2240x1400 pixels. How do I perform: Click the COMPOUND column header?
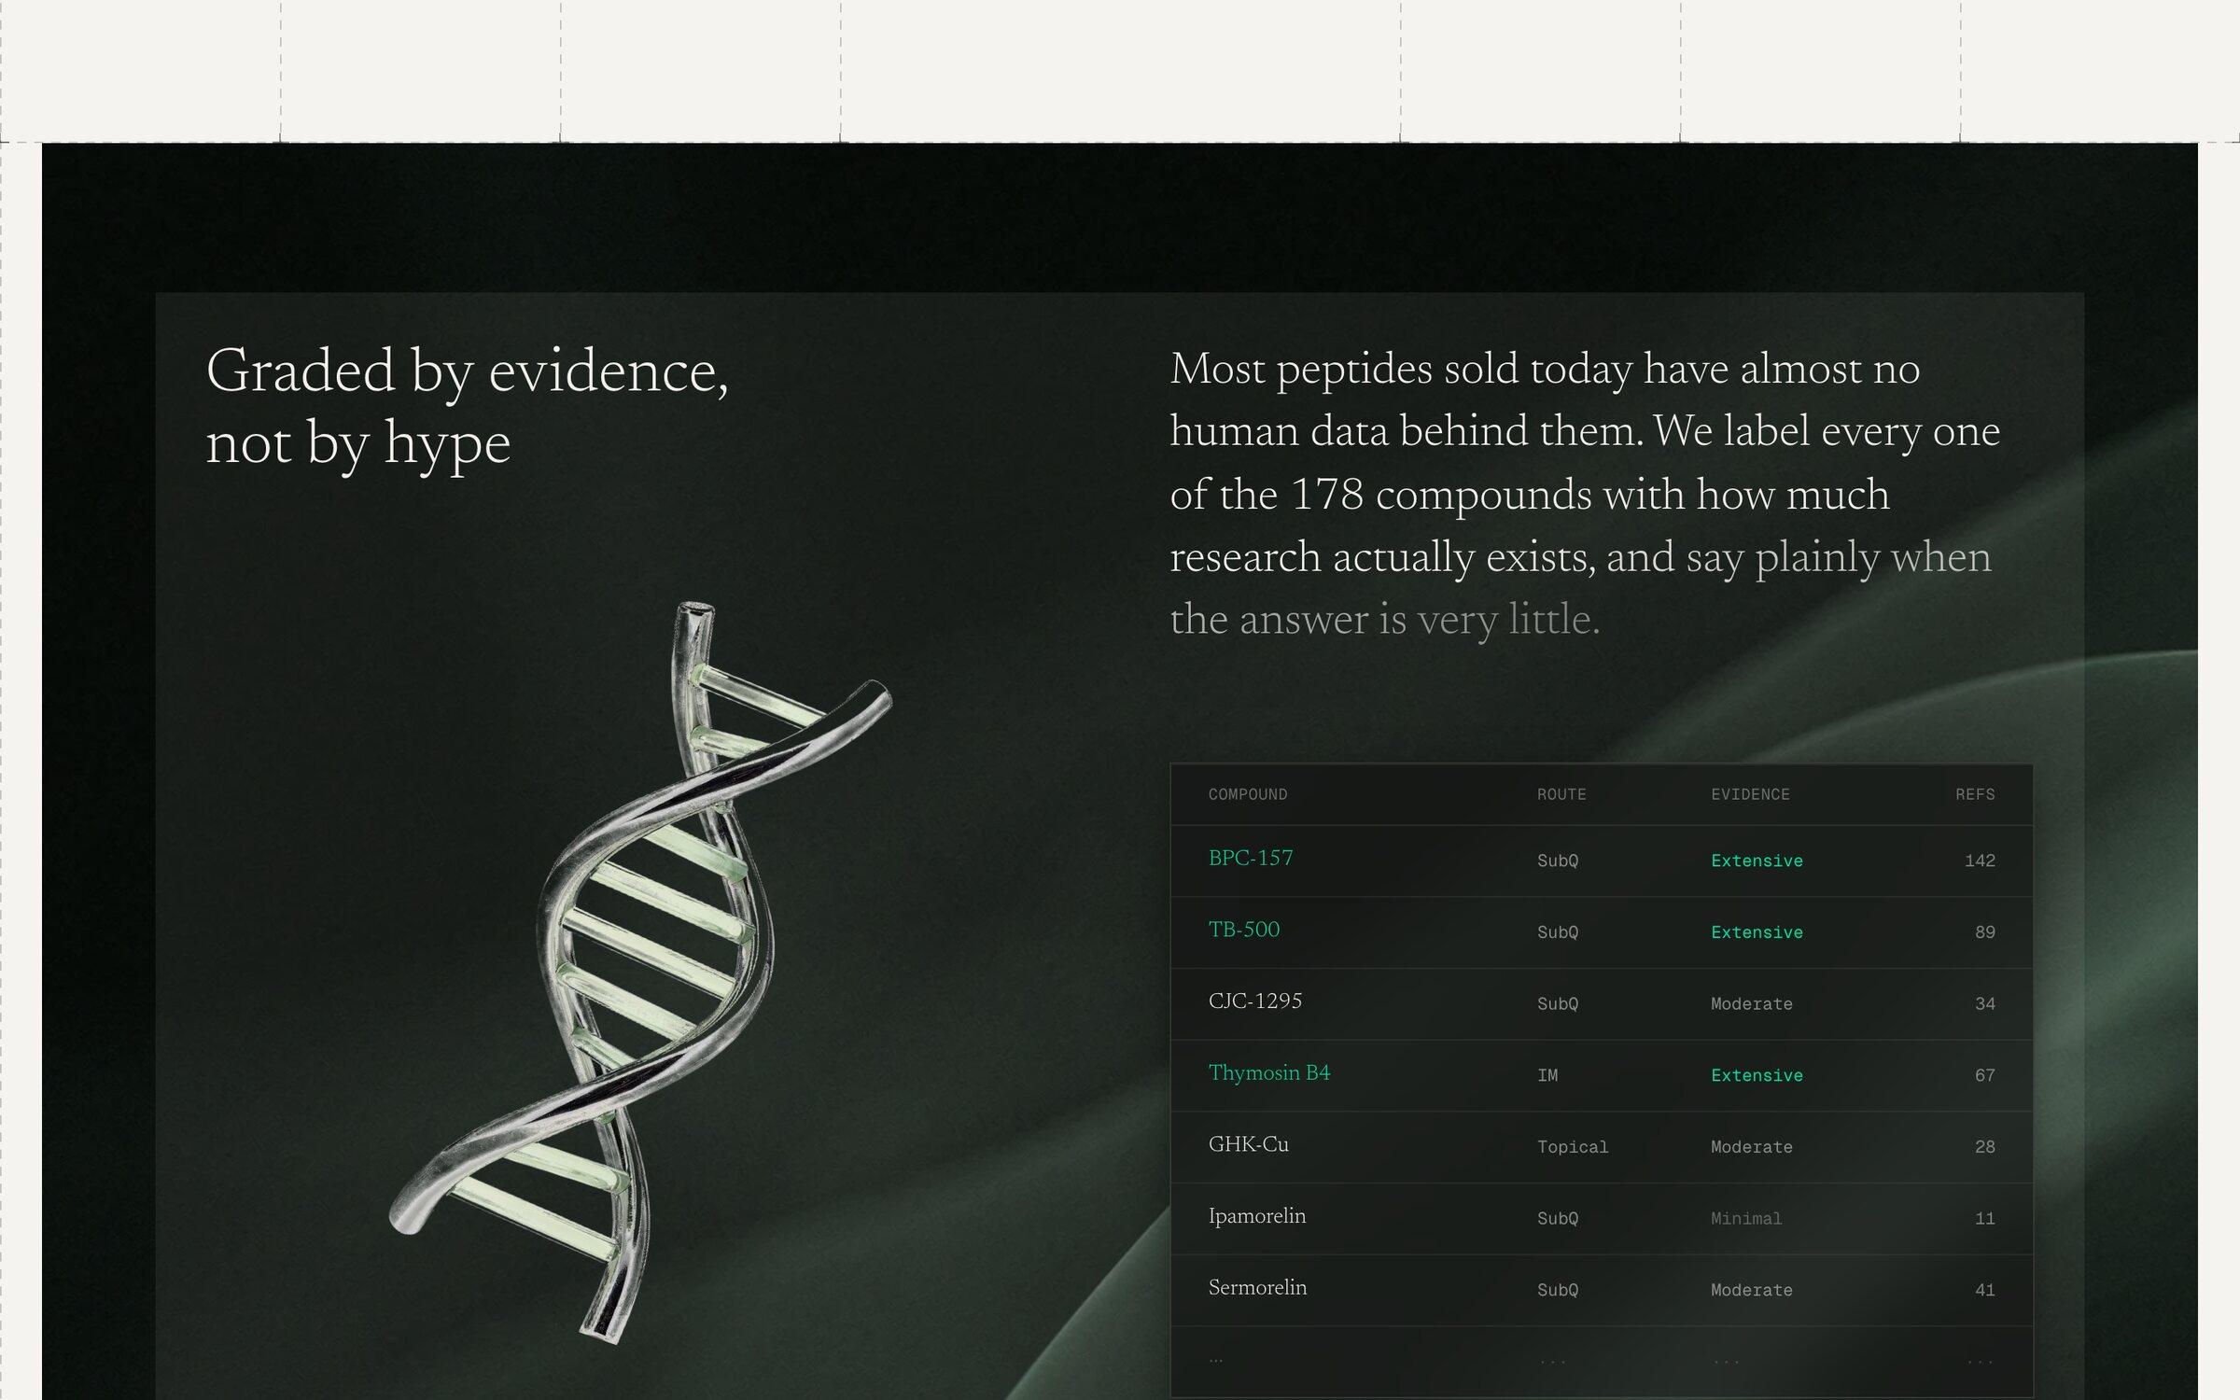1247,794
